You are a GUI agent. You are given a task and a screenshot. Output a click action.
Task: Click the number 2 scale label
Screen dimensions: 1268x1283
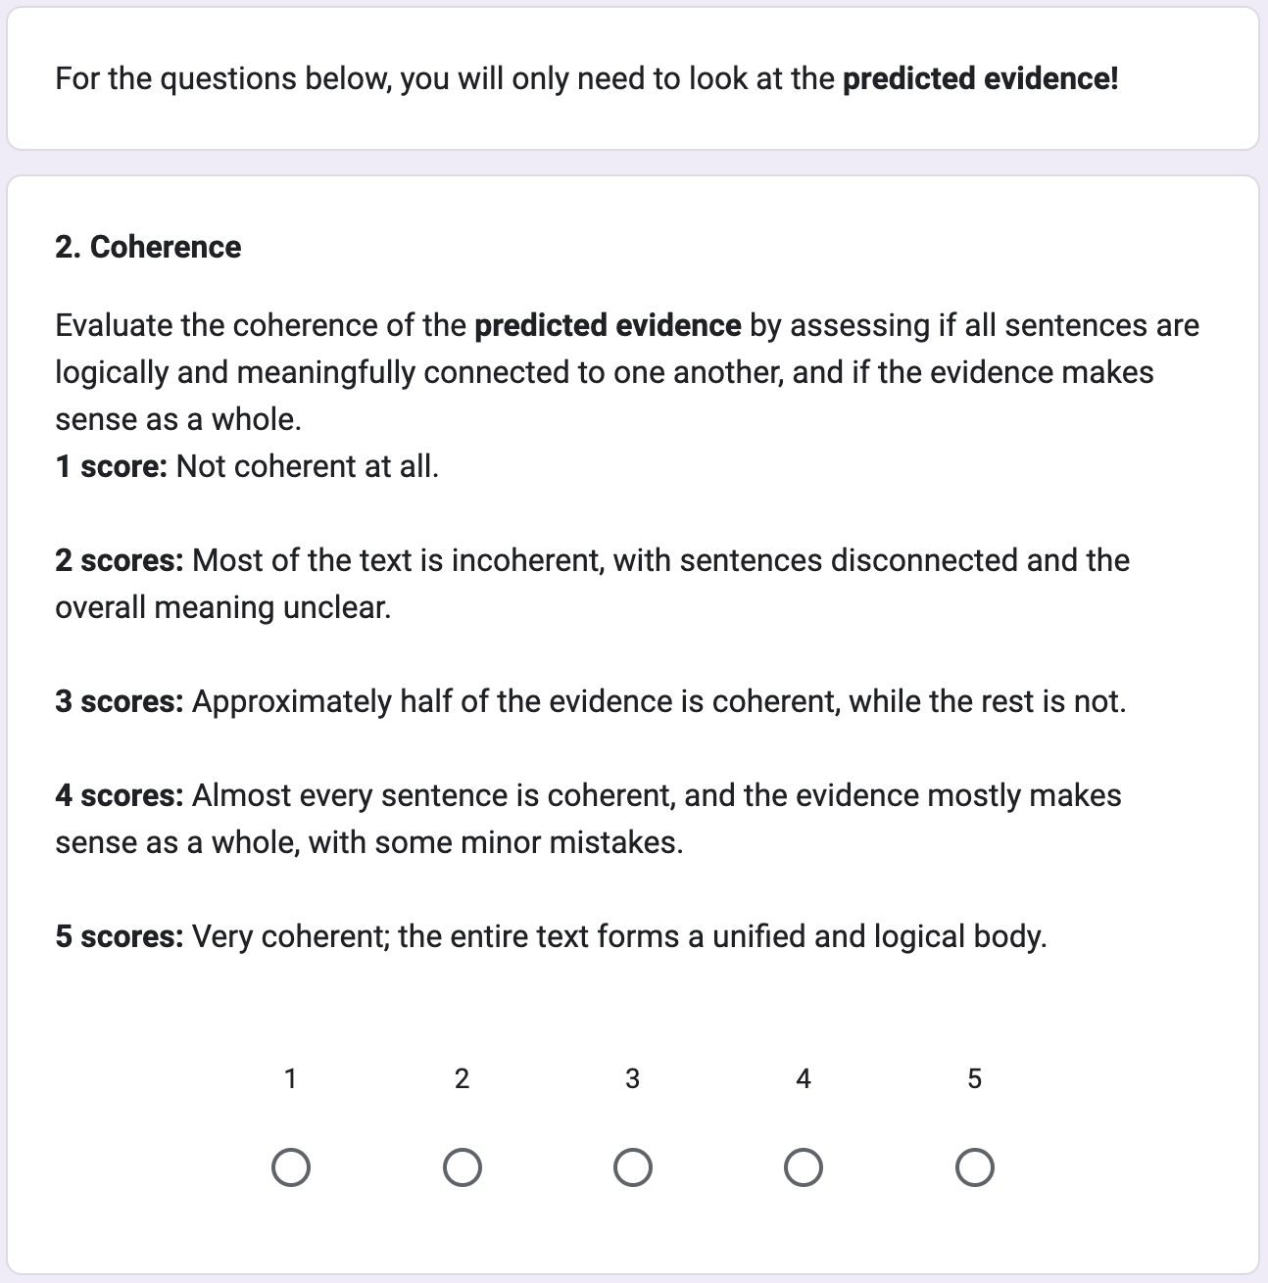pyautogui.click(x=463, y=1078)
